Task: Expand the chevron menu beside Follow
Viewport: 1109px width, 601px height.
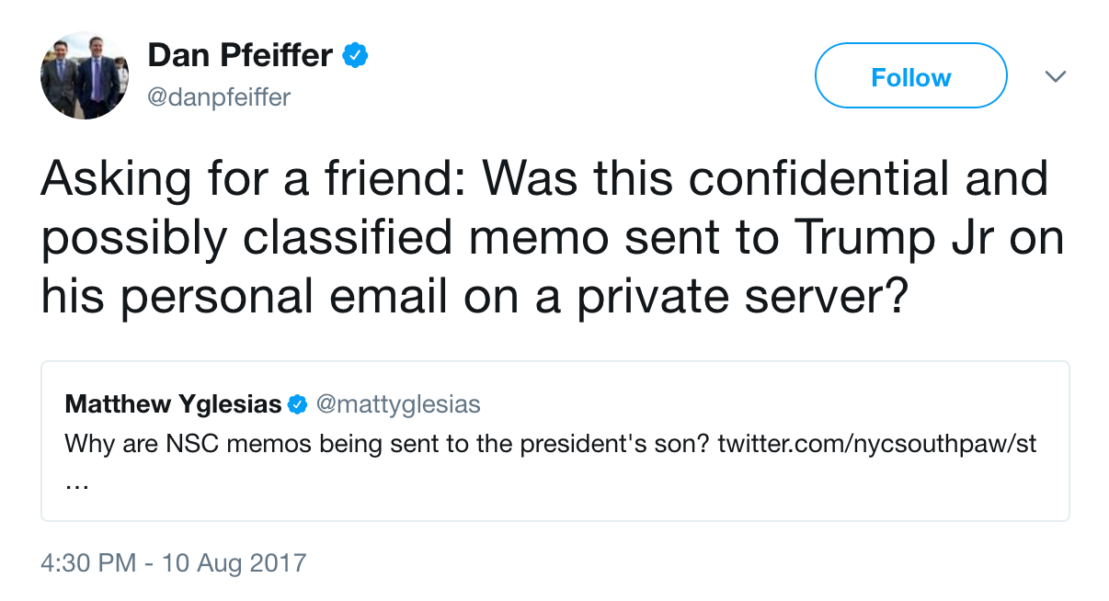Action: click(1056, 76)
